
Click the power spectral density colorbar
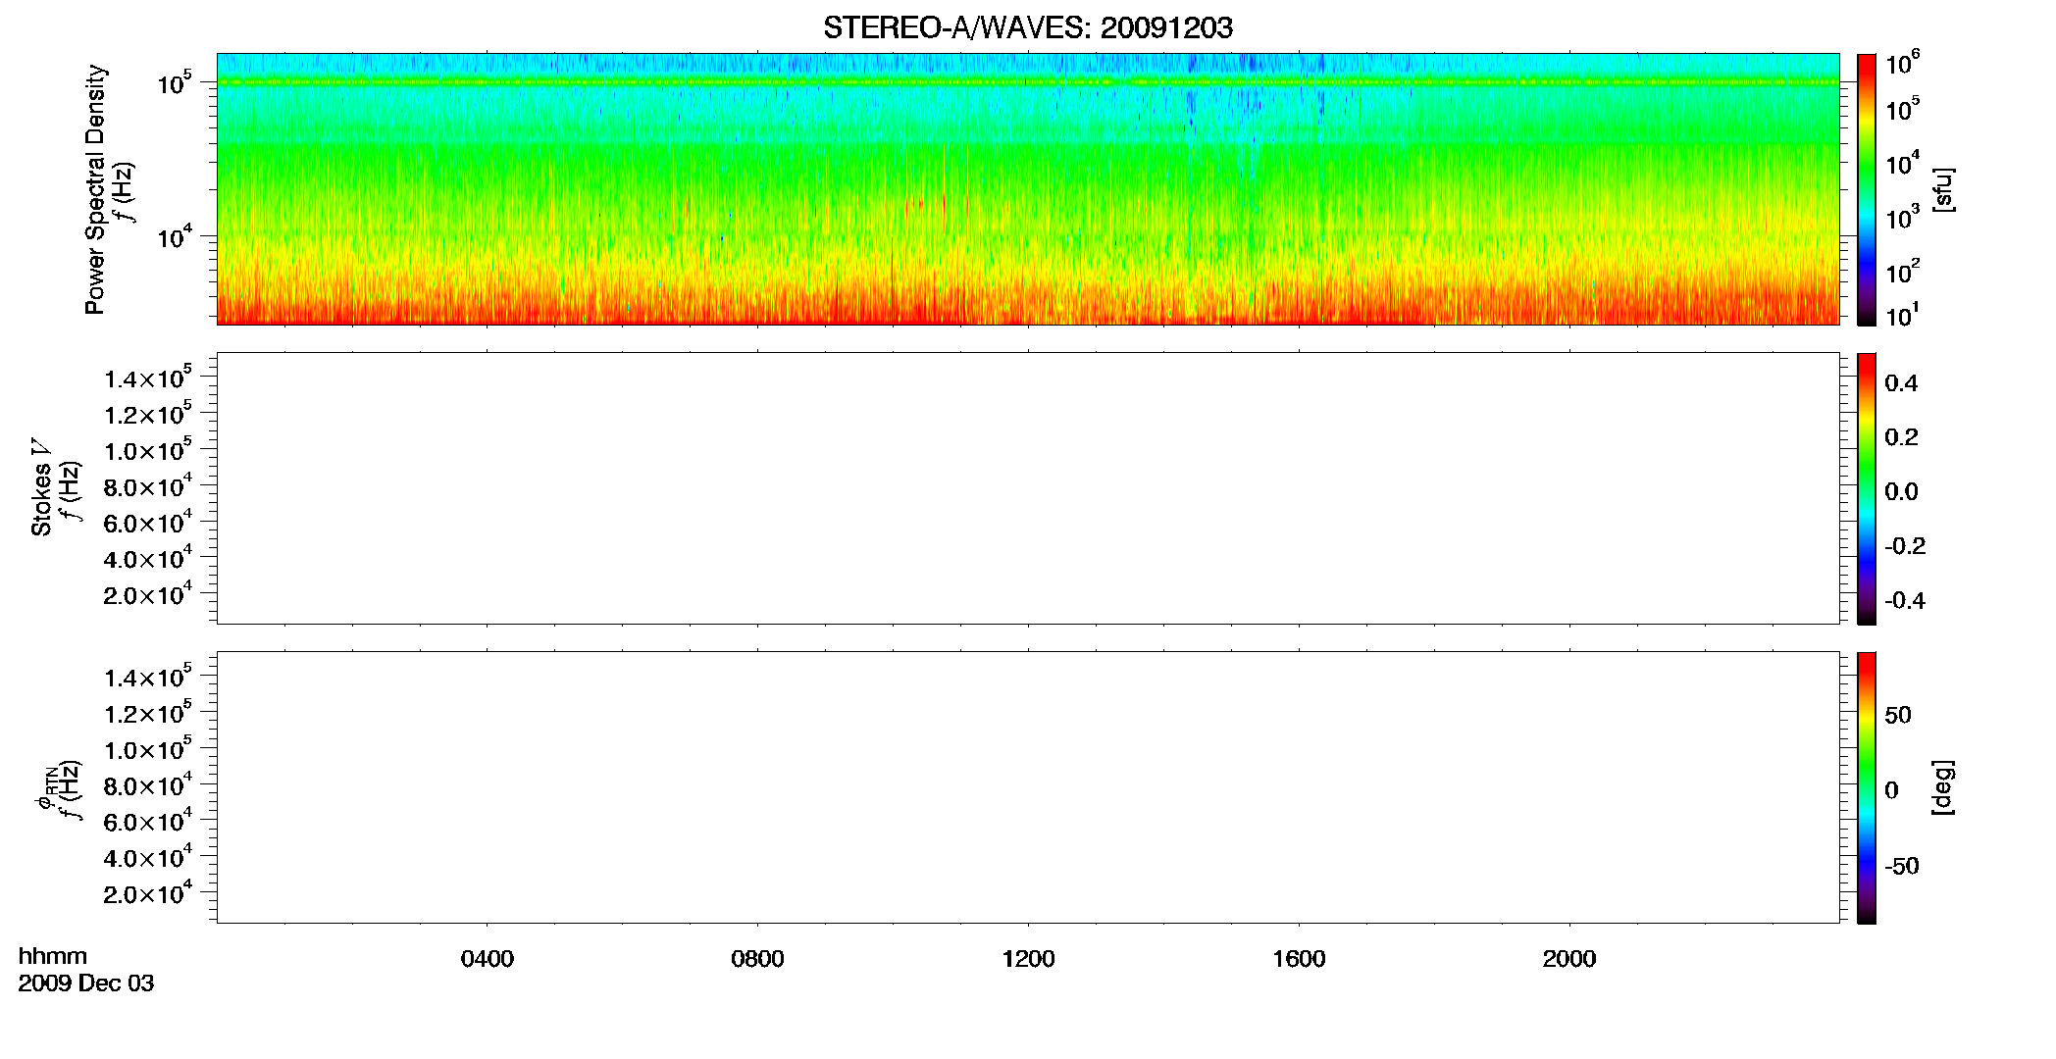pyautogui.click(x=1866, y=189)
